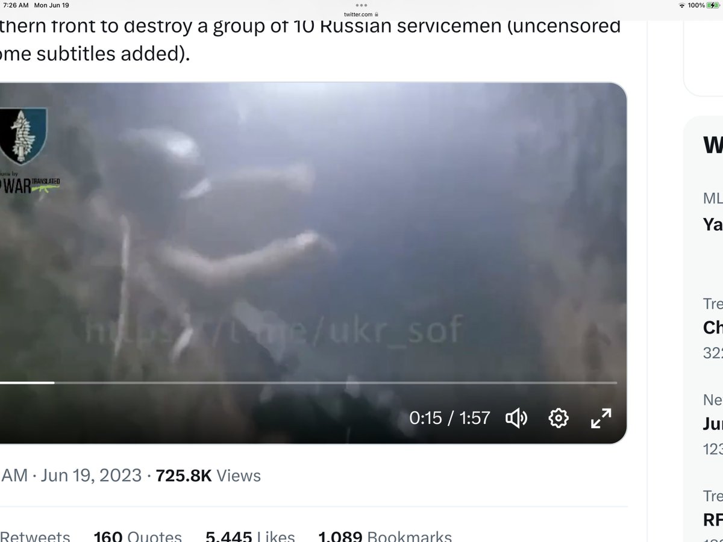Tap the twitter.com address bar
Image resolution: width=723 pixels, height=542 pixels.
tap(361, 14)
